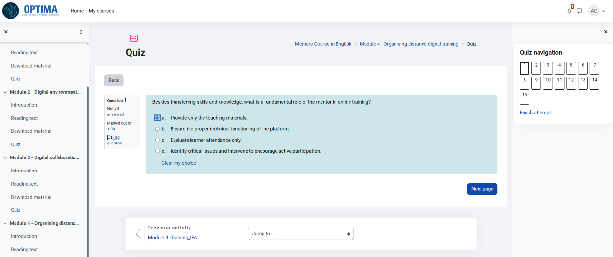Open Download material under Module 3
The height and width of the screenshot is (257, 613).
[x=31, y=197]
